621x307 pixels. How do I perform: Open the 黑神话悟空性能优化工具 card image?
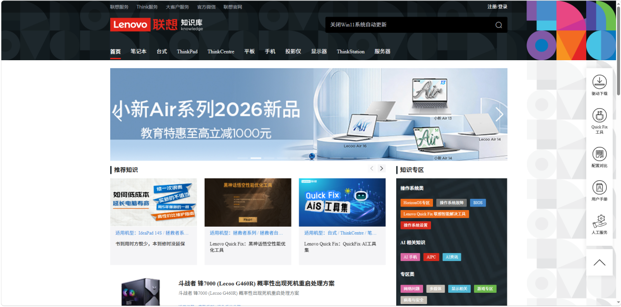(248, 202)
